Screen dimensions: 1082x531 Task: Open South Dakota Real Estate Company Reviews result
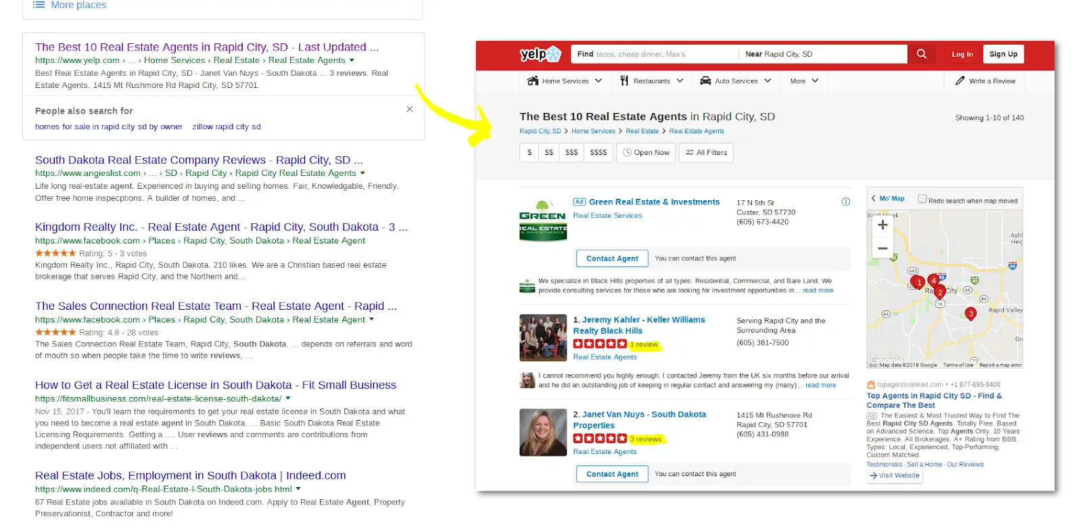[x=199, y=160]
